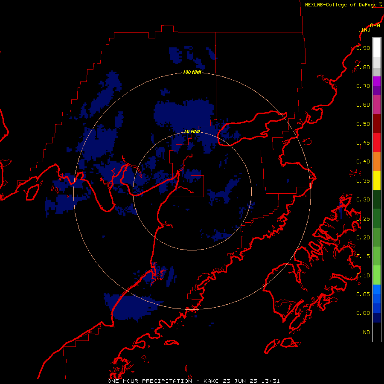The image size is (384, 384).
Task: Select the pink legend swatch near 0.60
Action: (x=377, y=105)
